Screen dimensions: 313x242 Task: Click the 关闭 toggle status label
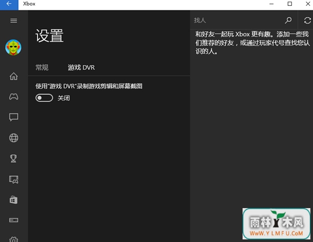tap(64, 98)
